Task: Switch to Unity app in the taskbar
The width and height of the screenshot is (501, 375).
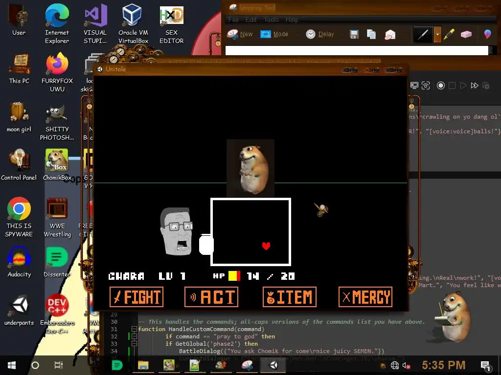Action: tap(274, 365)
